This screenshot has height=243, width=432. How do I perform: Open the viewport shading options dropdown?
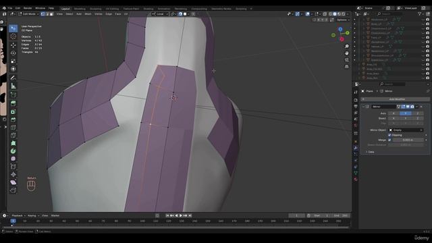pos(348,13)
